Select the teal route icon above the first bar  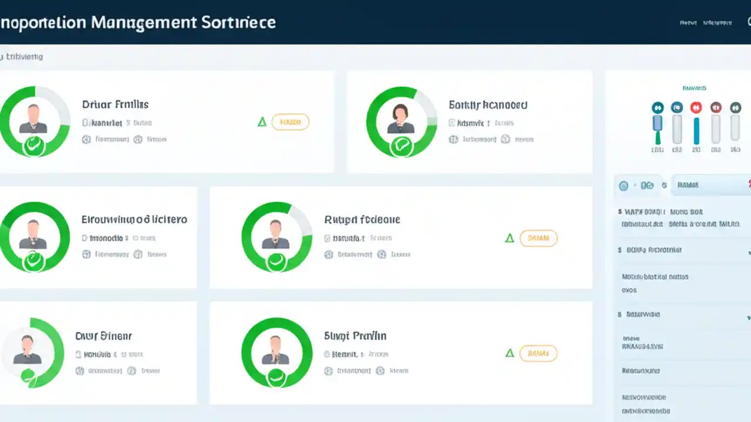658,107
